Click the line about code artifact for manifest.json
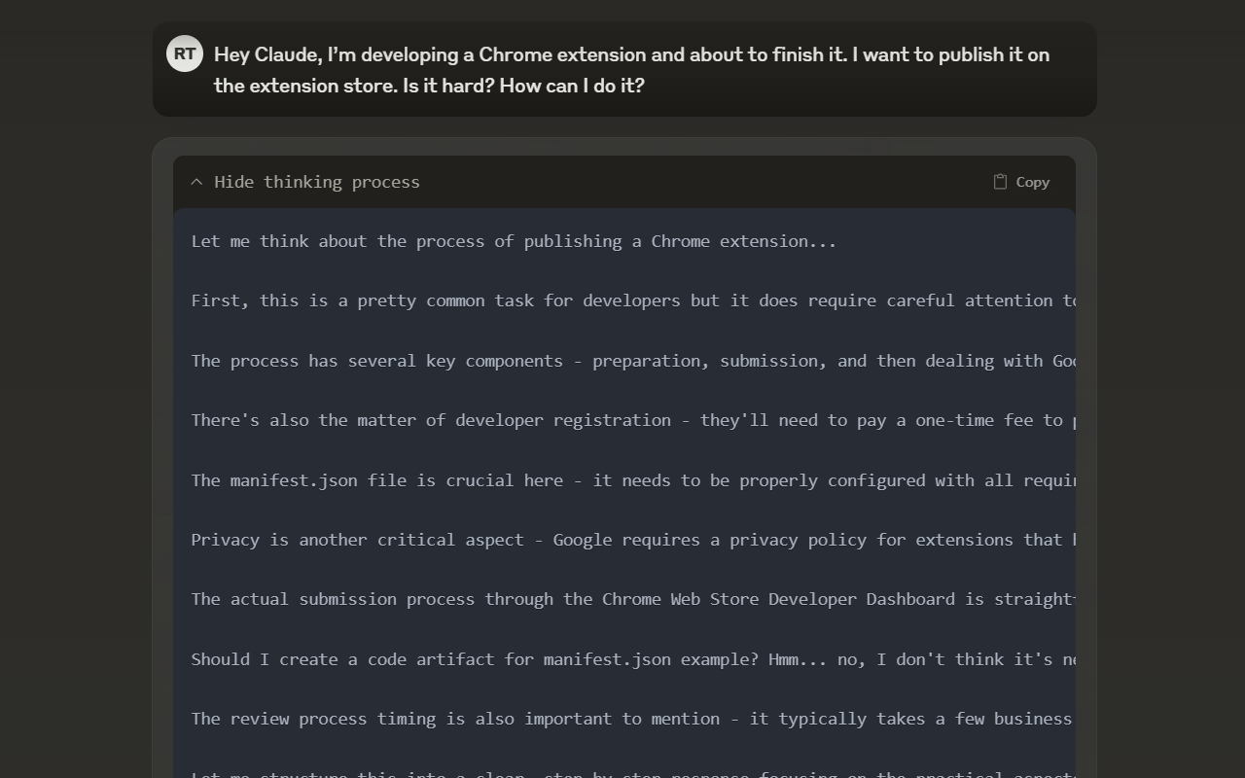The height and width of the screenshot is (778, 1245). coord(632,658)
